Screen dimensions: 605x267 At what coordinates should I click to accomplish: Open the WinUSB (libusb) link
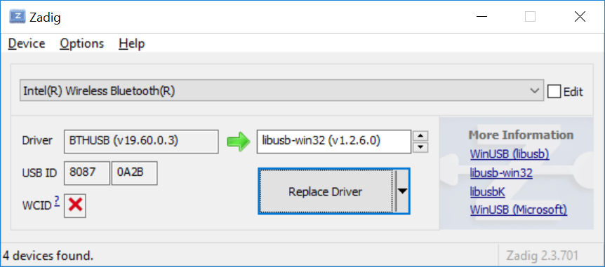(510, 153)
